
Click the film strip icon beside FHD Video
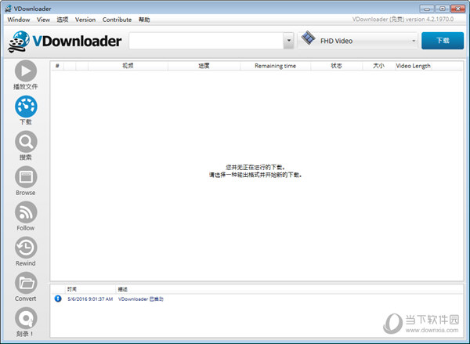(x=308, y=38)
